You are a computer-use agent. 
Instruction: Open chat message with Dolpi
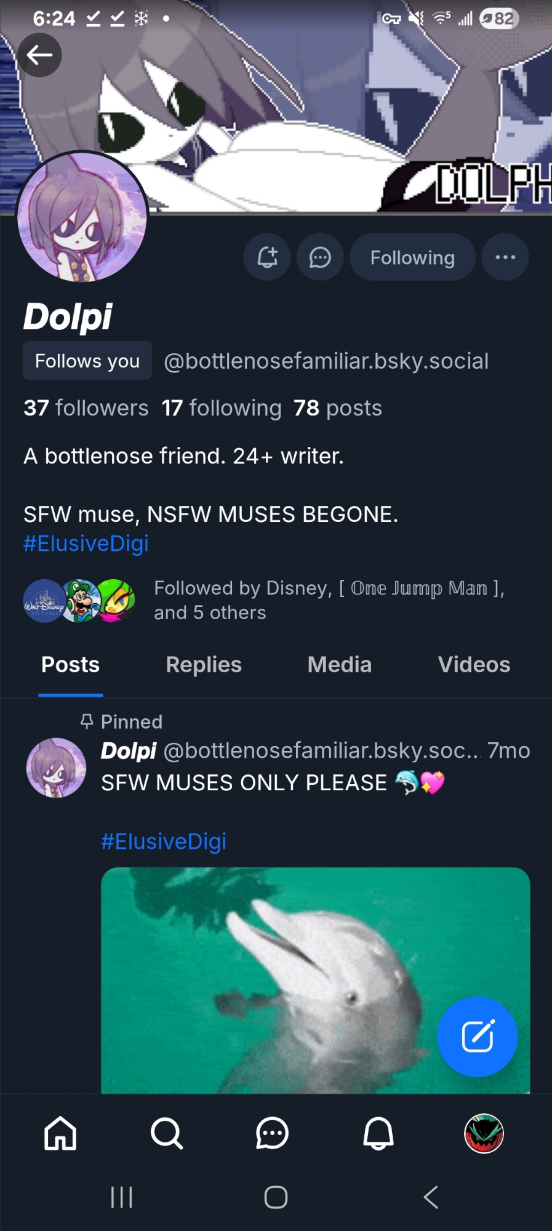coord(320,257)
